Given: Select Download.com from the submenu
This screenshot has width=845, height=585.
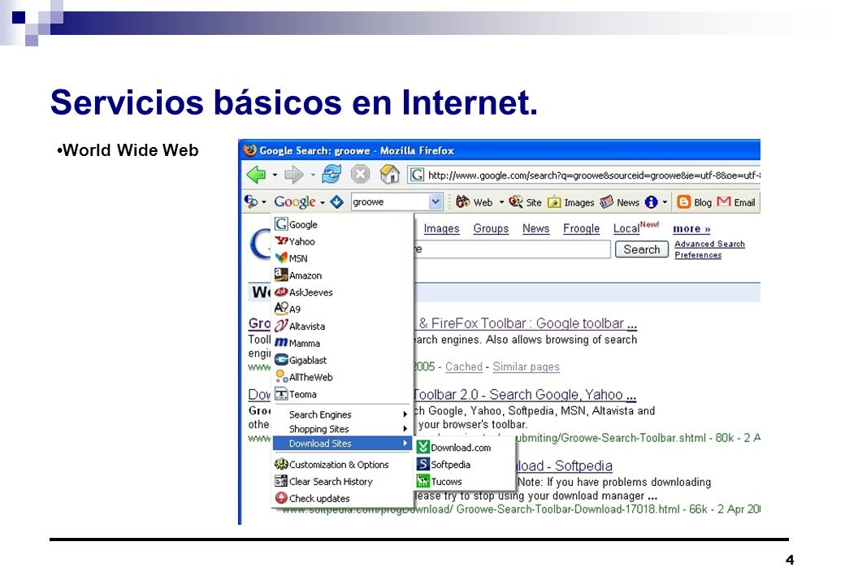Looking at the screenshot, I should pos(463,448).
